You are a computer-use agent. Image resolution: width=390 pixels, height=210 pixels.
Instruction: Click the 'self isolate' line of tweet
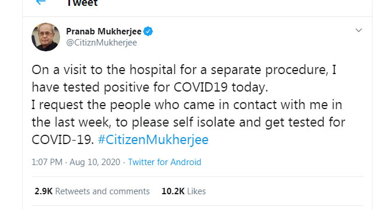188,123
